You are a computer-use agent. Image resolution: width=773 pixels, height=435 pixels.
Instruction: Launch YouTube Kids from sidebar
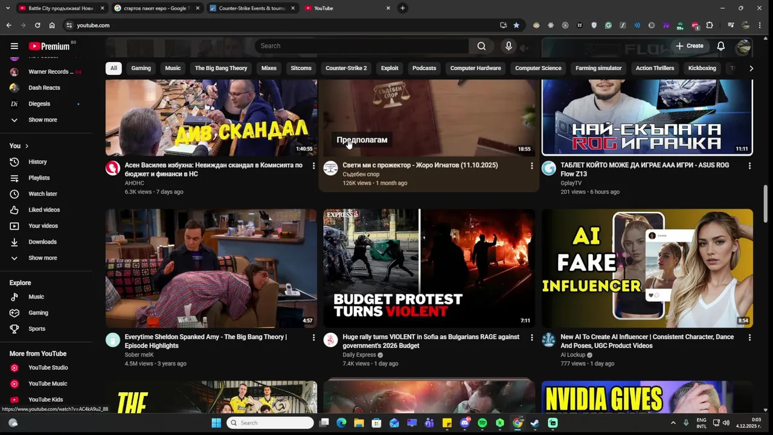[47, 399]
